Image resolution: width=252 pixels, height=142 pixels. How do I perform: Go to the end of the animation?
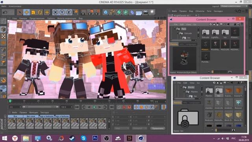pyautogui.click(x=112, y=107)
